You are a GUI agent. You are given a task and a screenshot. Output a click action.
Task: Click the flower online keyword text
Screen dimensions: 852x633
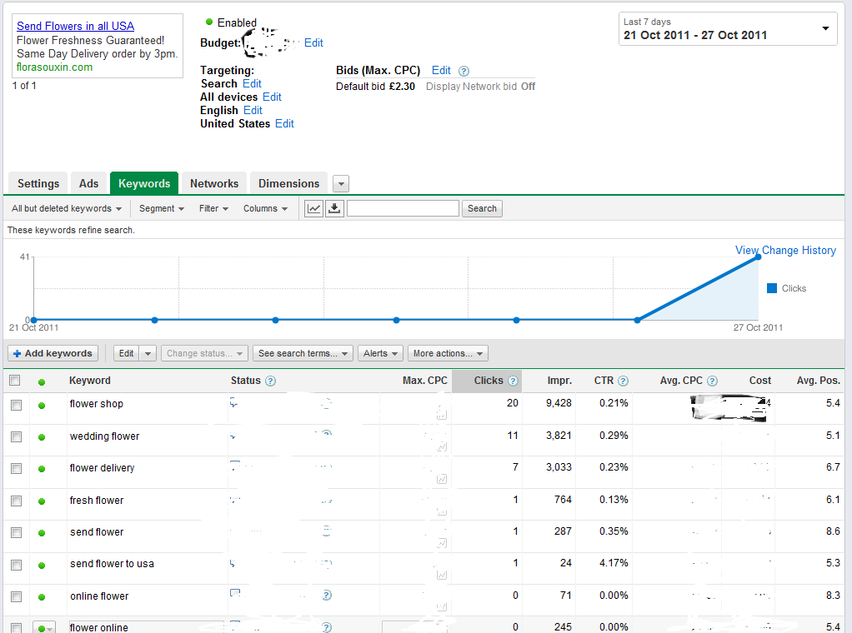click(x=99, y=627)
